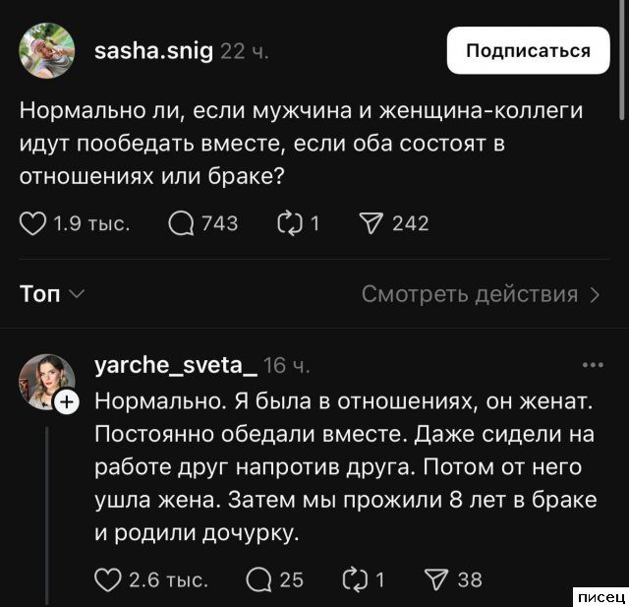This screenshot has height=607, width=629.
Task: Open three-dot menu on yarche_sveta_'s reply
Action: tap(593, 366)
